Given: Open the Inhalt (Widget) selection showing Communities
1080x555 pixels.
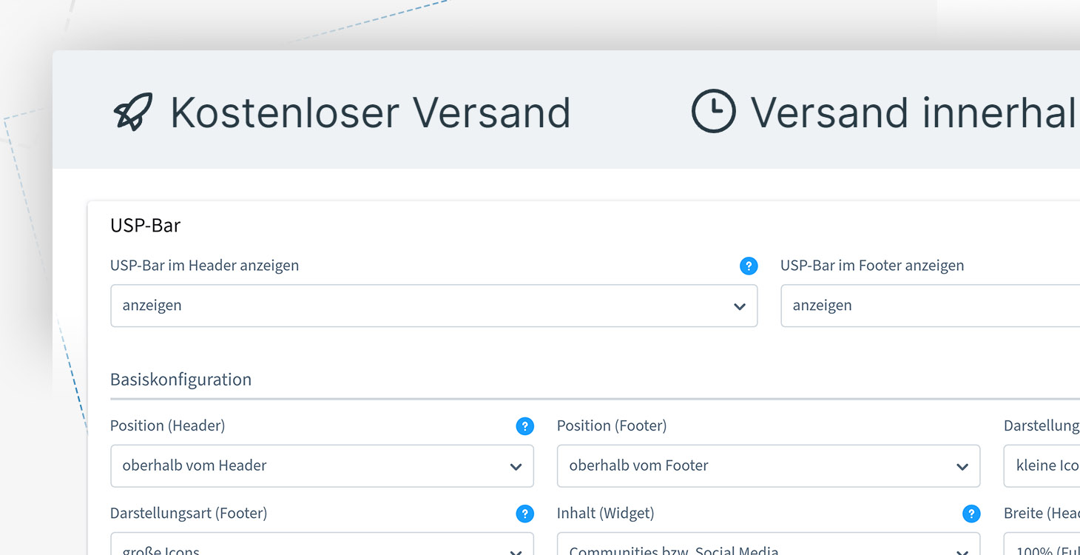Looking at the screenshot, I should (x=769, y=549).
